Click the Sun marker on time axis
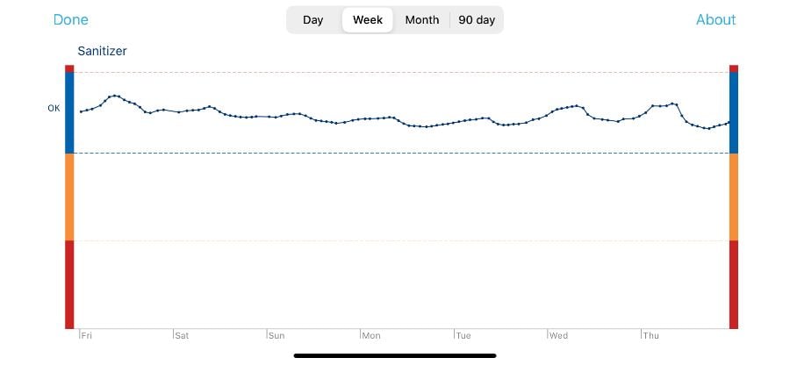This screenshot has height=365, width=790. (x=276, y=335)
